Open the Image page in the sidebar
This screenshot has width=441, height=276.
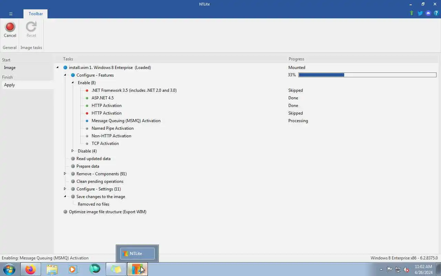28,68
